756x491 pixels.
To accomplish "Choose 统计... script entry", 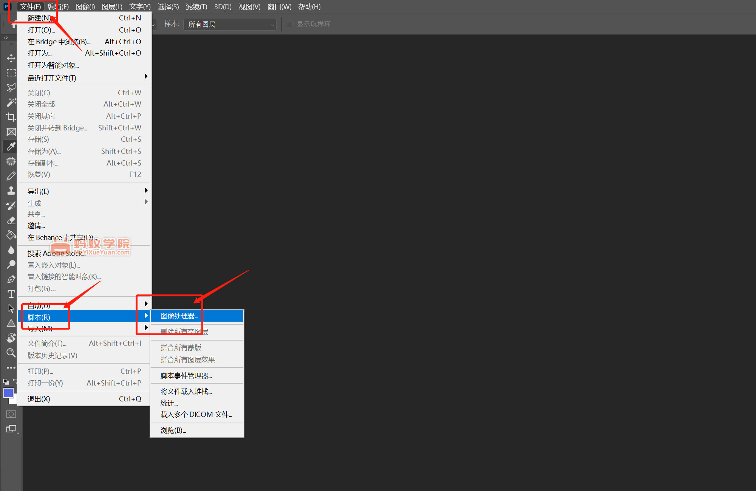I will coord(197,403).
